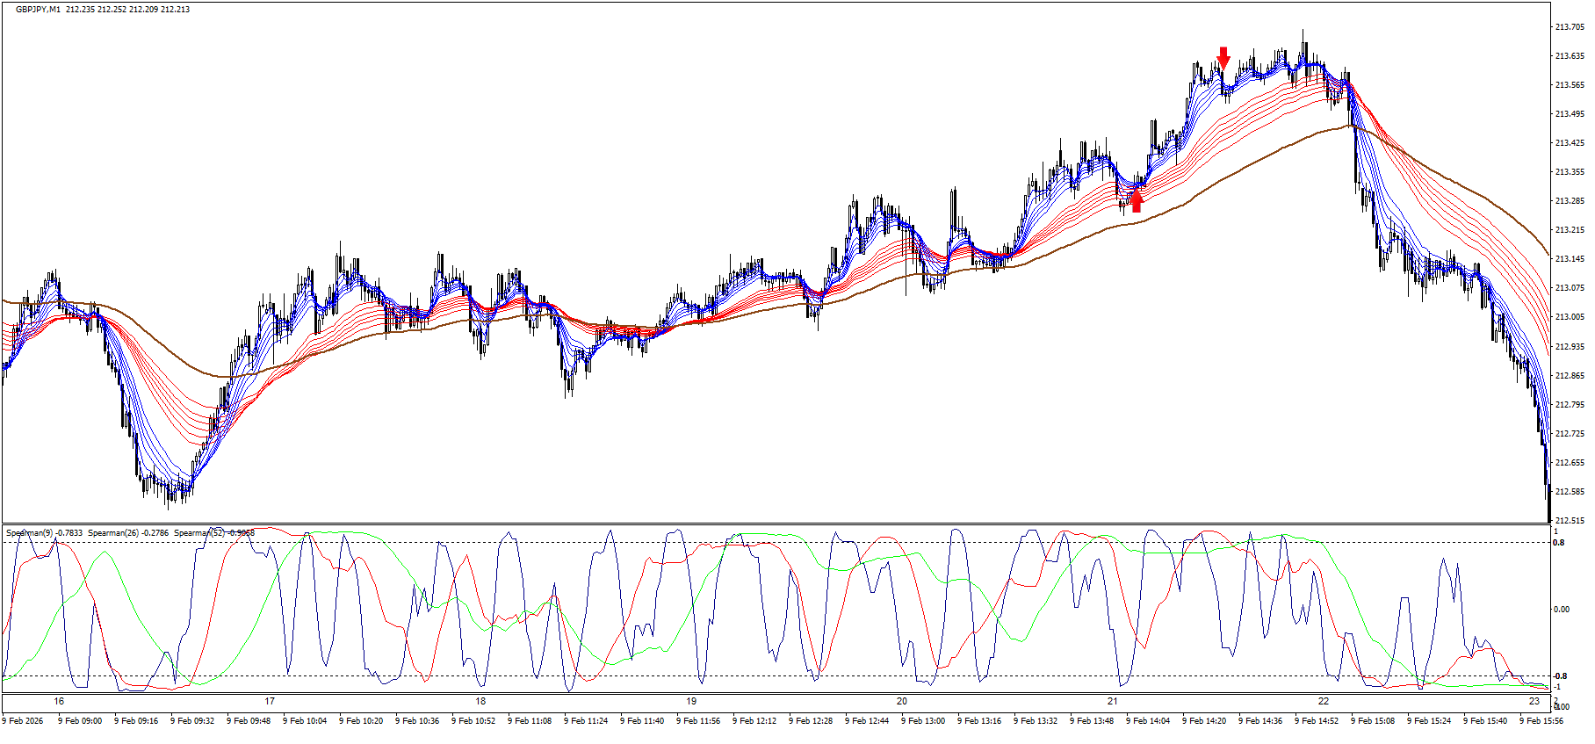Click the 9 Feb 10:04 time label
The height and width of the screenshot is (744, 1595).
click(x=305, y=721)
